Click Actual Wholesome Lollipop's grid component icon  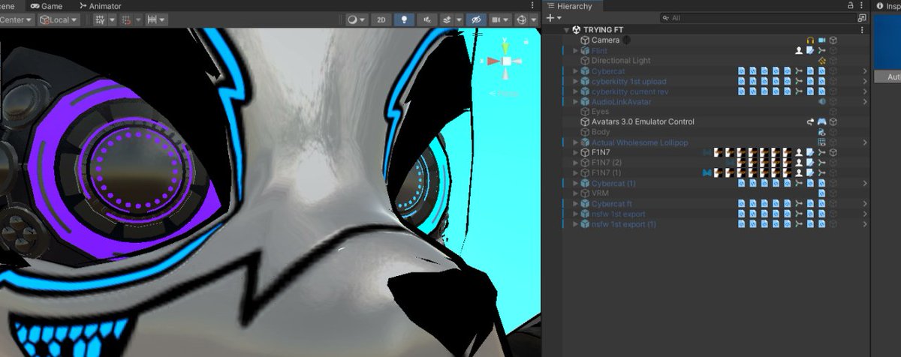pyautogui.click(x=821, y=142)
